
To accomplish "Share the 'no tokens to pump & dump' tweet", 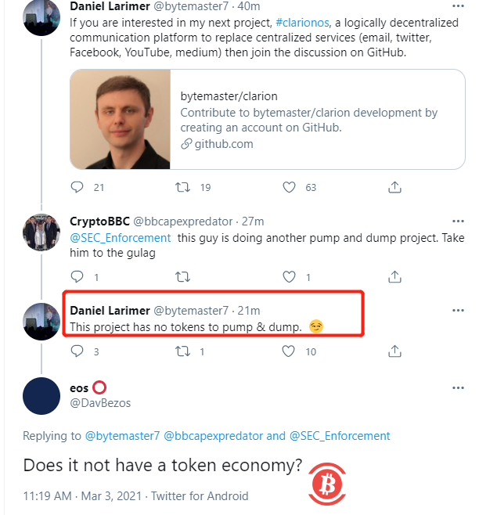I will (x=395, y=351).
